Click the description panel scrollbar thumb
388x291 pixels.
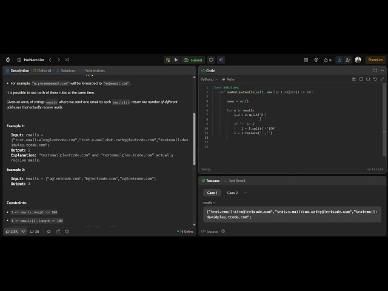coord(194,139)
